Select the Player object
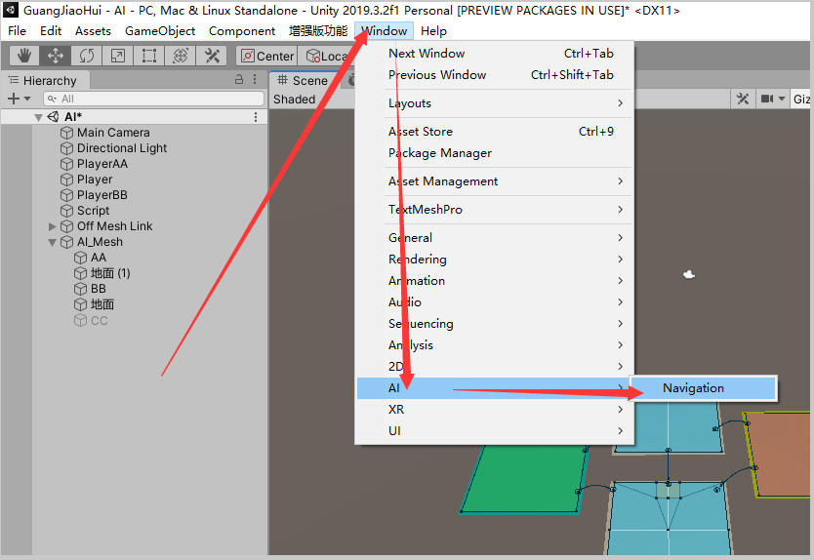Screen dimensions: 814x560 pos(95,180)
